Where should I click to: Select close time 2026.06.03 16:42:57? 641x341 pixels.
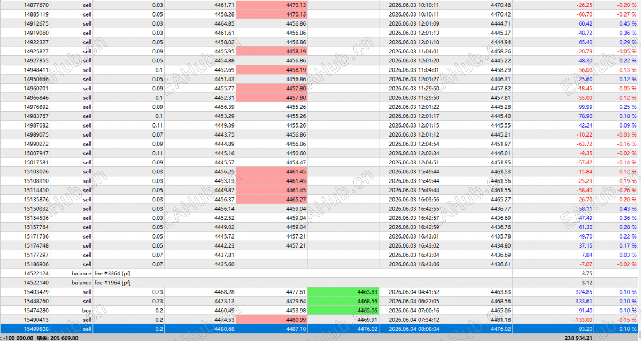click(x=414, y=218)
